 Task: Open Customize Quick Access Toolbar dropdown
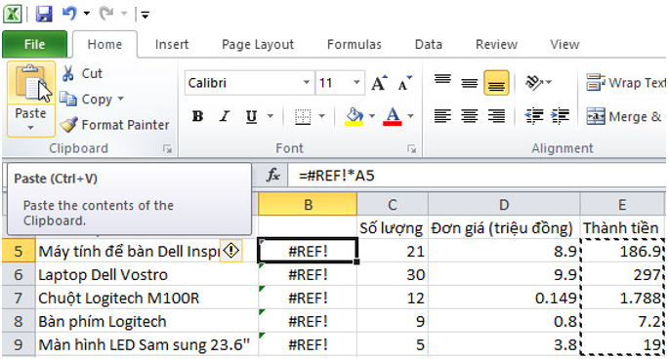click(x=145, y=15)
